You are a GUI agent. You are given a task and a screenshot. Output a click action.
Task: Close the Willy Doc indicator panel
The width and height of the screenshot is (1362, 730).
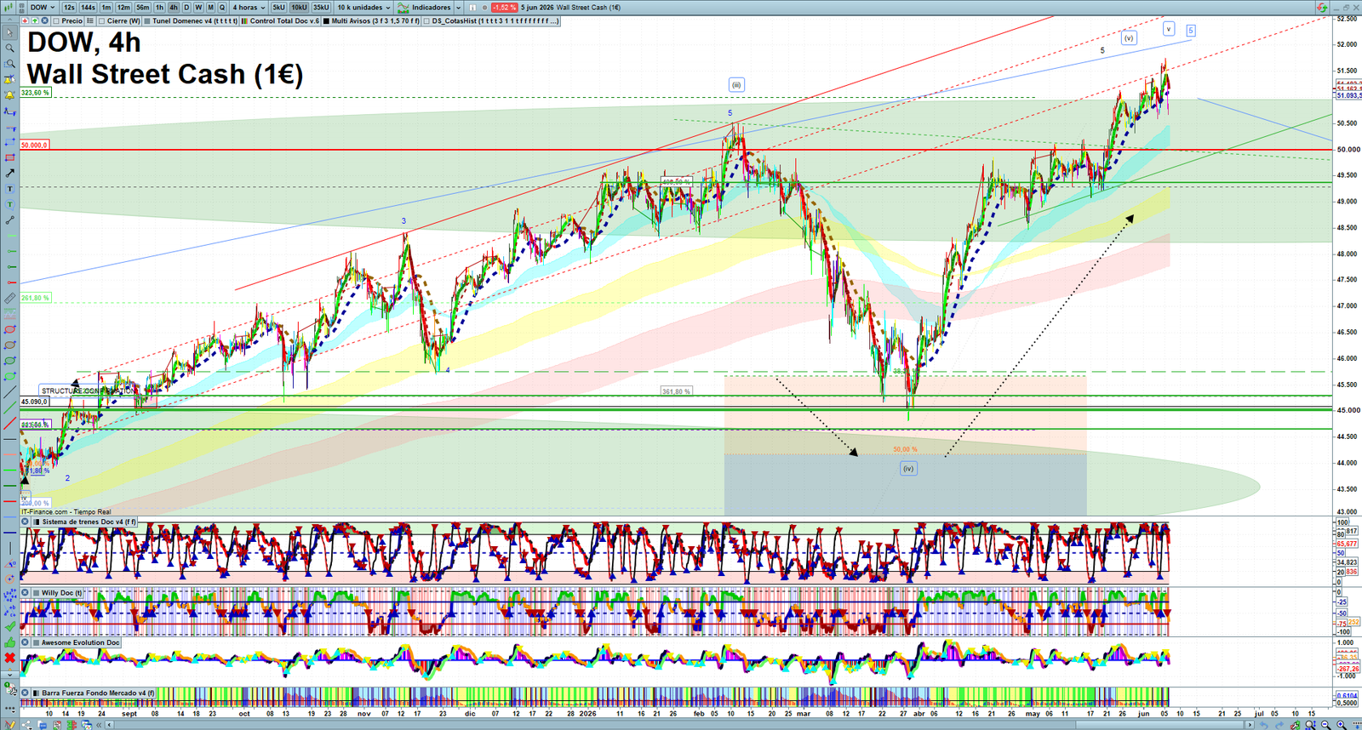(26, 592)
